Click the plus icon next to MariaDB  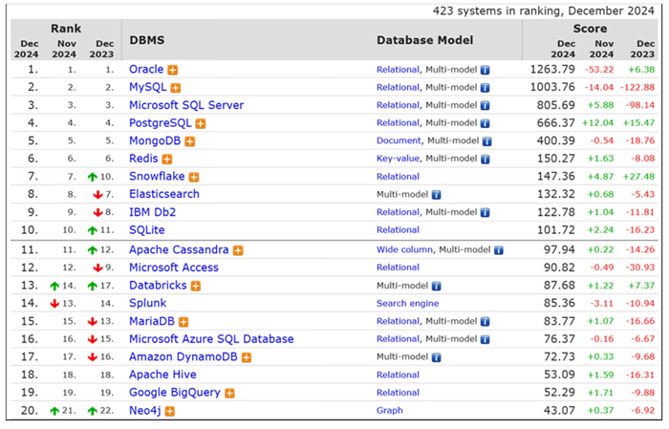click(183, 322)
